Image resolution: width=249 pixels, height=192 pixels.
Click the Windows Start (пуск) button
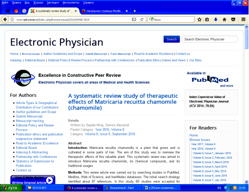[x=11, y=188]
